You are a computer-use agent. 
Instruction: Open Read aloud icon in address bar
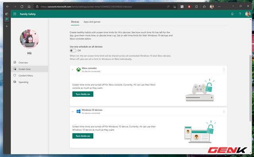coord(168,7)
